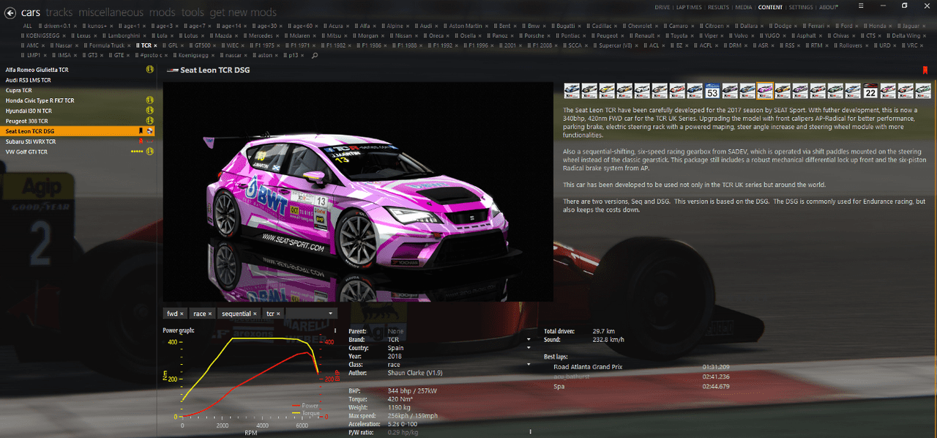
Task: Open the SETTINGS menu
Action: point(800,7)
